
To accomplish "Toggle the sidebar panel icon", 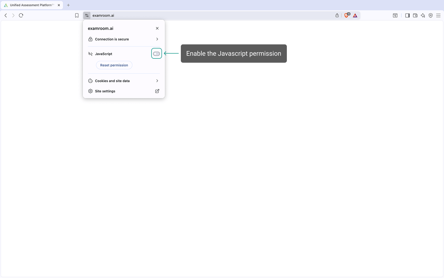I will click(407, 15).
